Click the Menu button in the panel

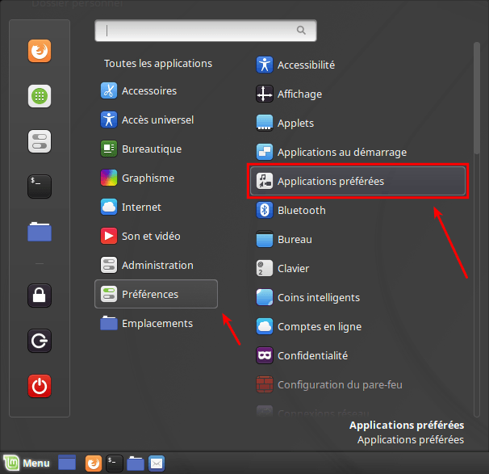(27, 463)
